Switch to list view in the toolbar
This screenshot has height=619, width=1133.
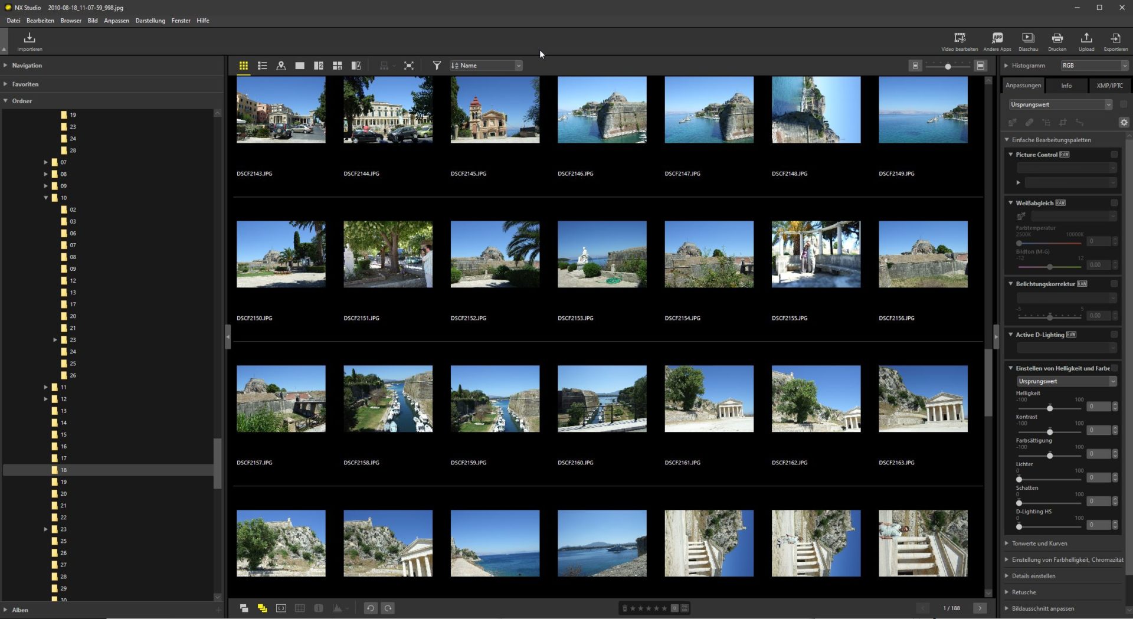(262, 65)
